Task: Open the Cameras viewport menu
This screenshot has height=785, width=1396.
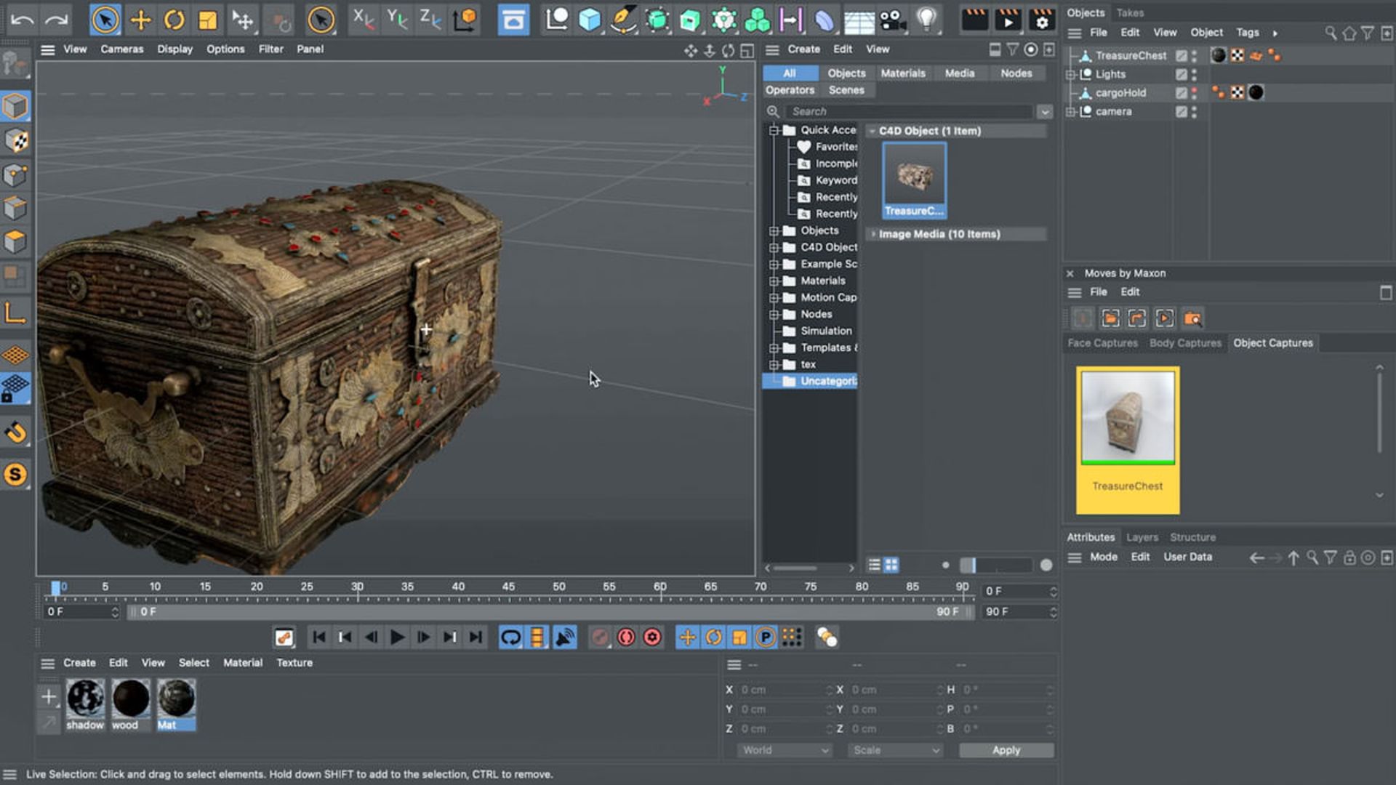Action: pos(121,49)
